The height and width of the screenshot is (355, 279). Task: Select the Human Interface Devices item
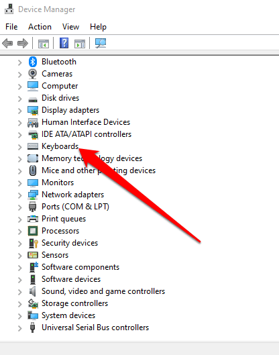pos(86,122)
